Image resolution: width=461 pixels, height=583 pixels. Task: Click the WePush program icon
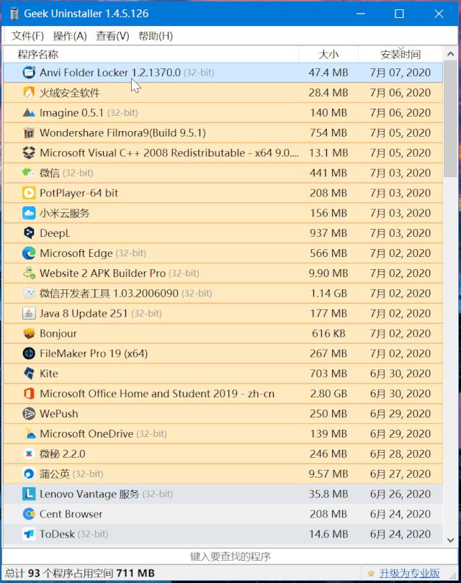(x=29, y=413)
